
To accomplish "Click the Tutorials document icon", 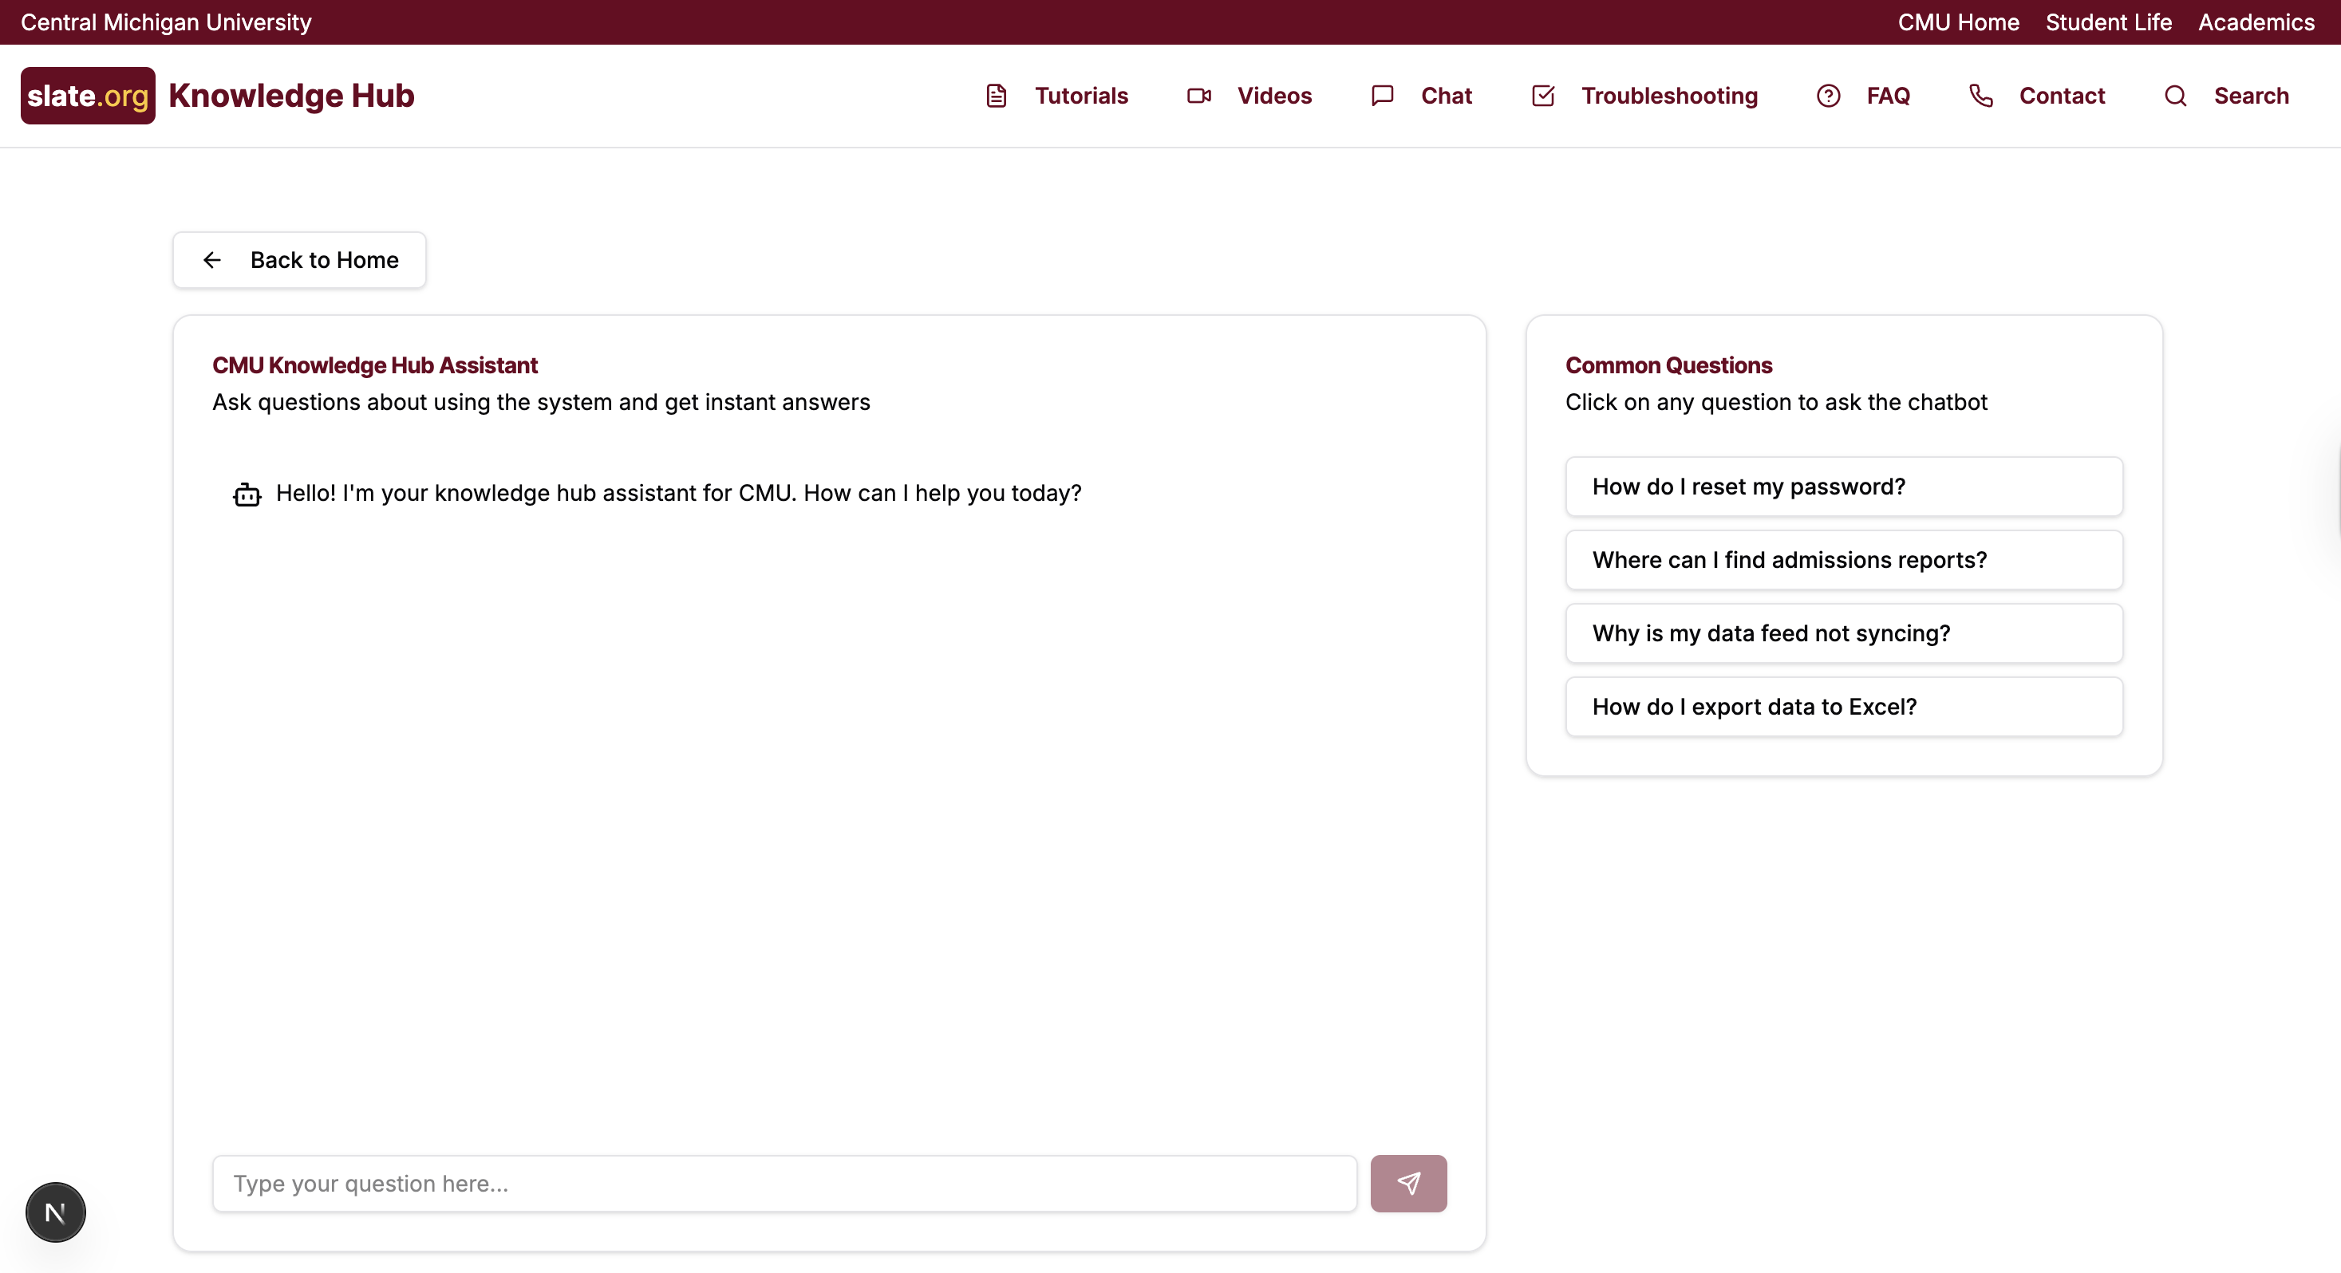I will pos(996,96).
